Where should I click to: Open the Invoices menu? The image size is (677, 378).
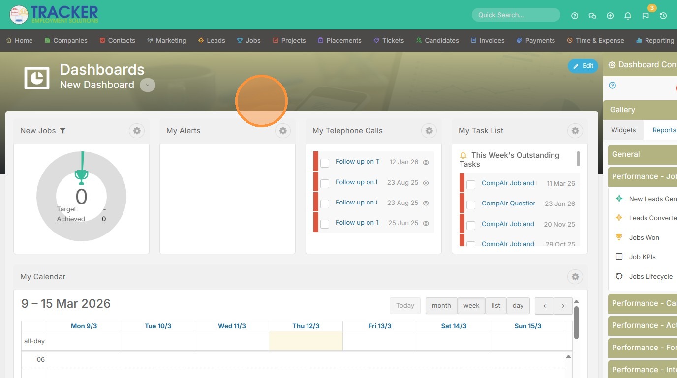488,41
